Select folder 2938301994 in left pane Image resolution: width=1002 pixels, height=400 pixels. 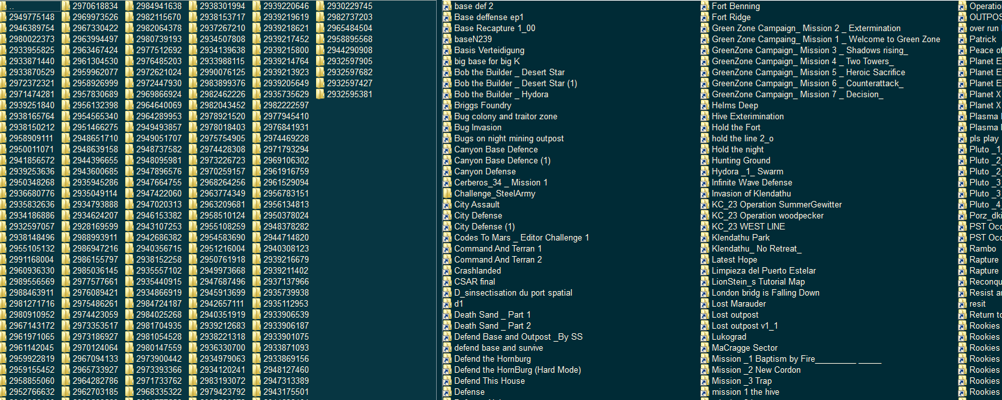pyautogui.click(x=222, y=6)
